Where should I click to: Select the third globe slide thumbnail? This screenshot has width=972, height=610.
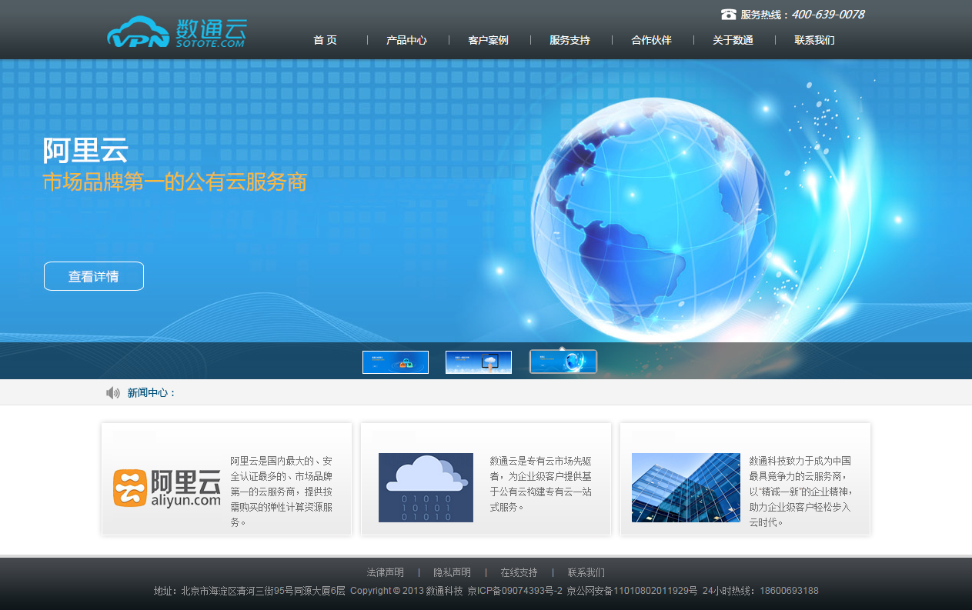pos(563,362)
